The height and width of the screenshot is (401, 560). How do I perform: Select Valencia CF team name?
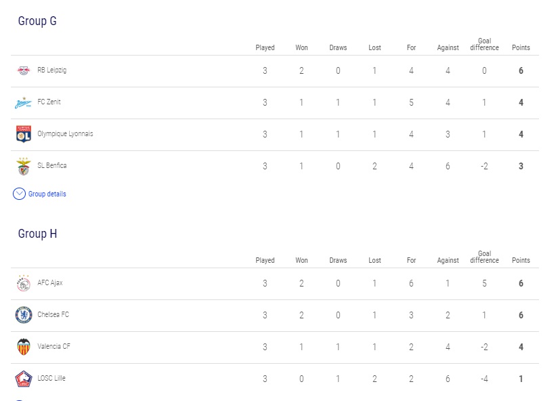pos(54,346)
